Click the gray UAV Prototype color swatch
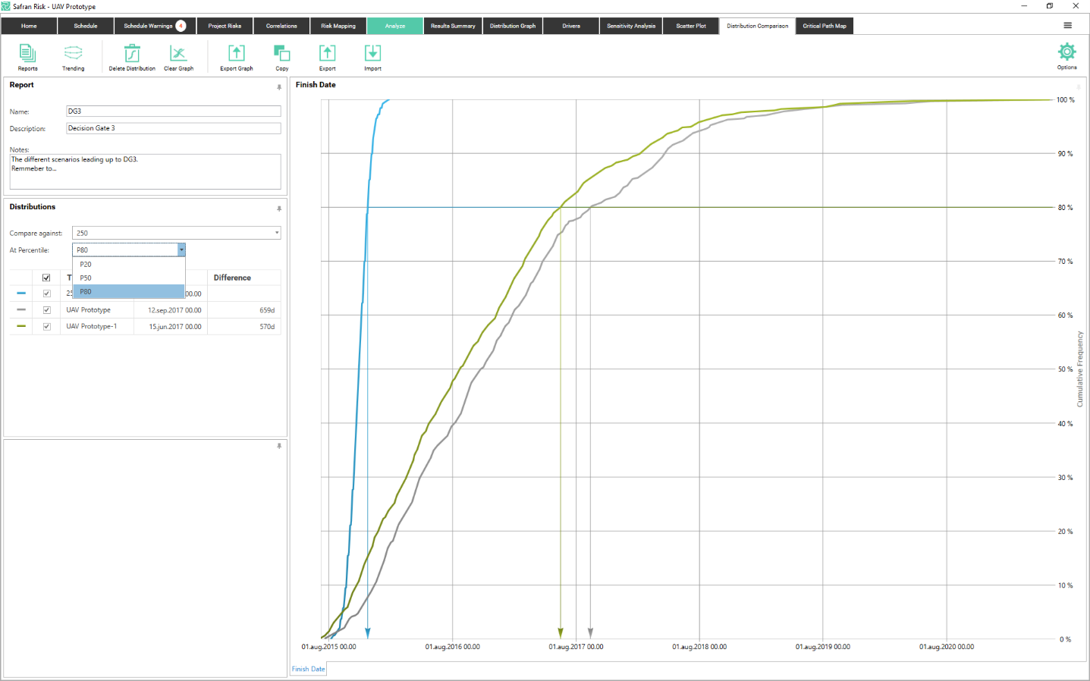The image size is (1090, 681). click(x=21, y=309)
